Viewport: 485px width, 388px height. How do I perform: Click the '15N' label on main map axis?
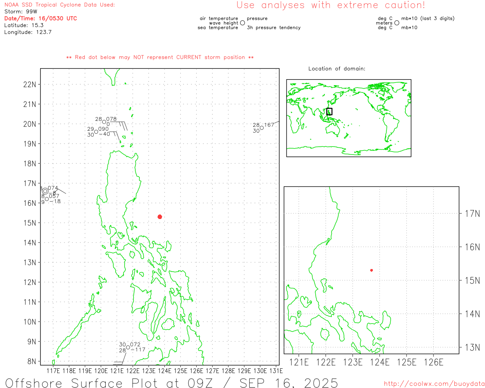(x=30, y=223)
